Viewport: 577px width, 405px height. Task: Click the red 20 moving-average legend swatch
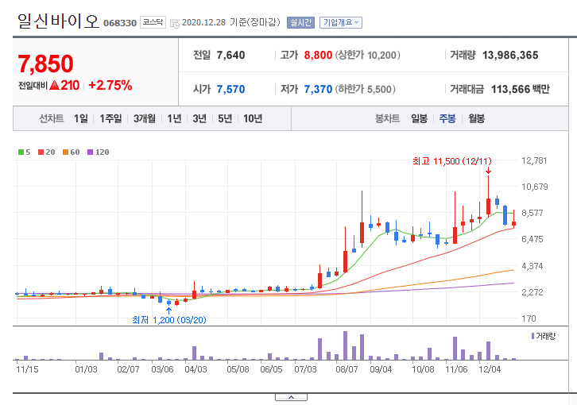[41, 152]
